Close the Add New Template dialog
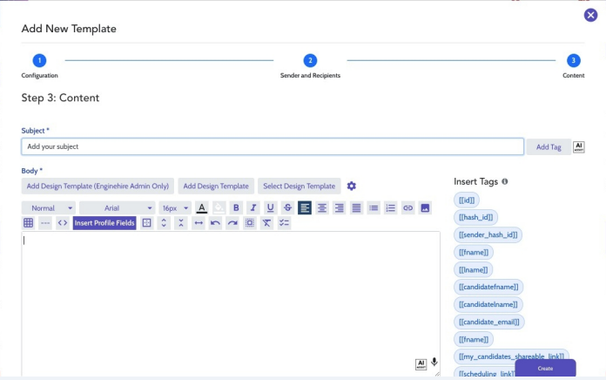This screenshot has width=606, height=380. (590, 16)
